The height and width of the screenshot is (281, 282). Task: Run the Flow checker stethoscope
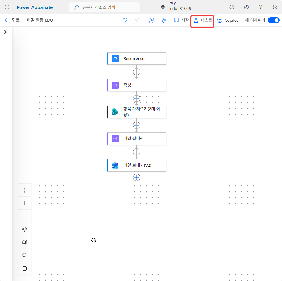(x=163, y=20)
